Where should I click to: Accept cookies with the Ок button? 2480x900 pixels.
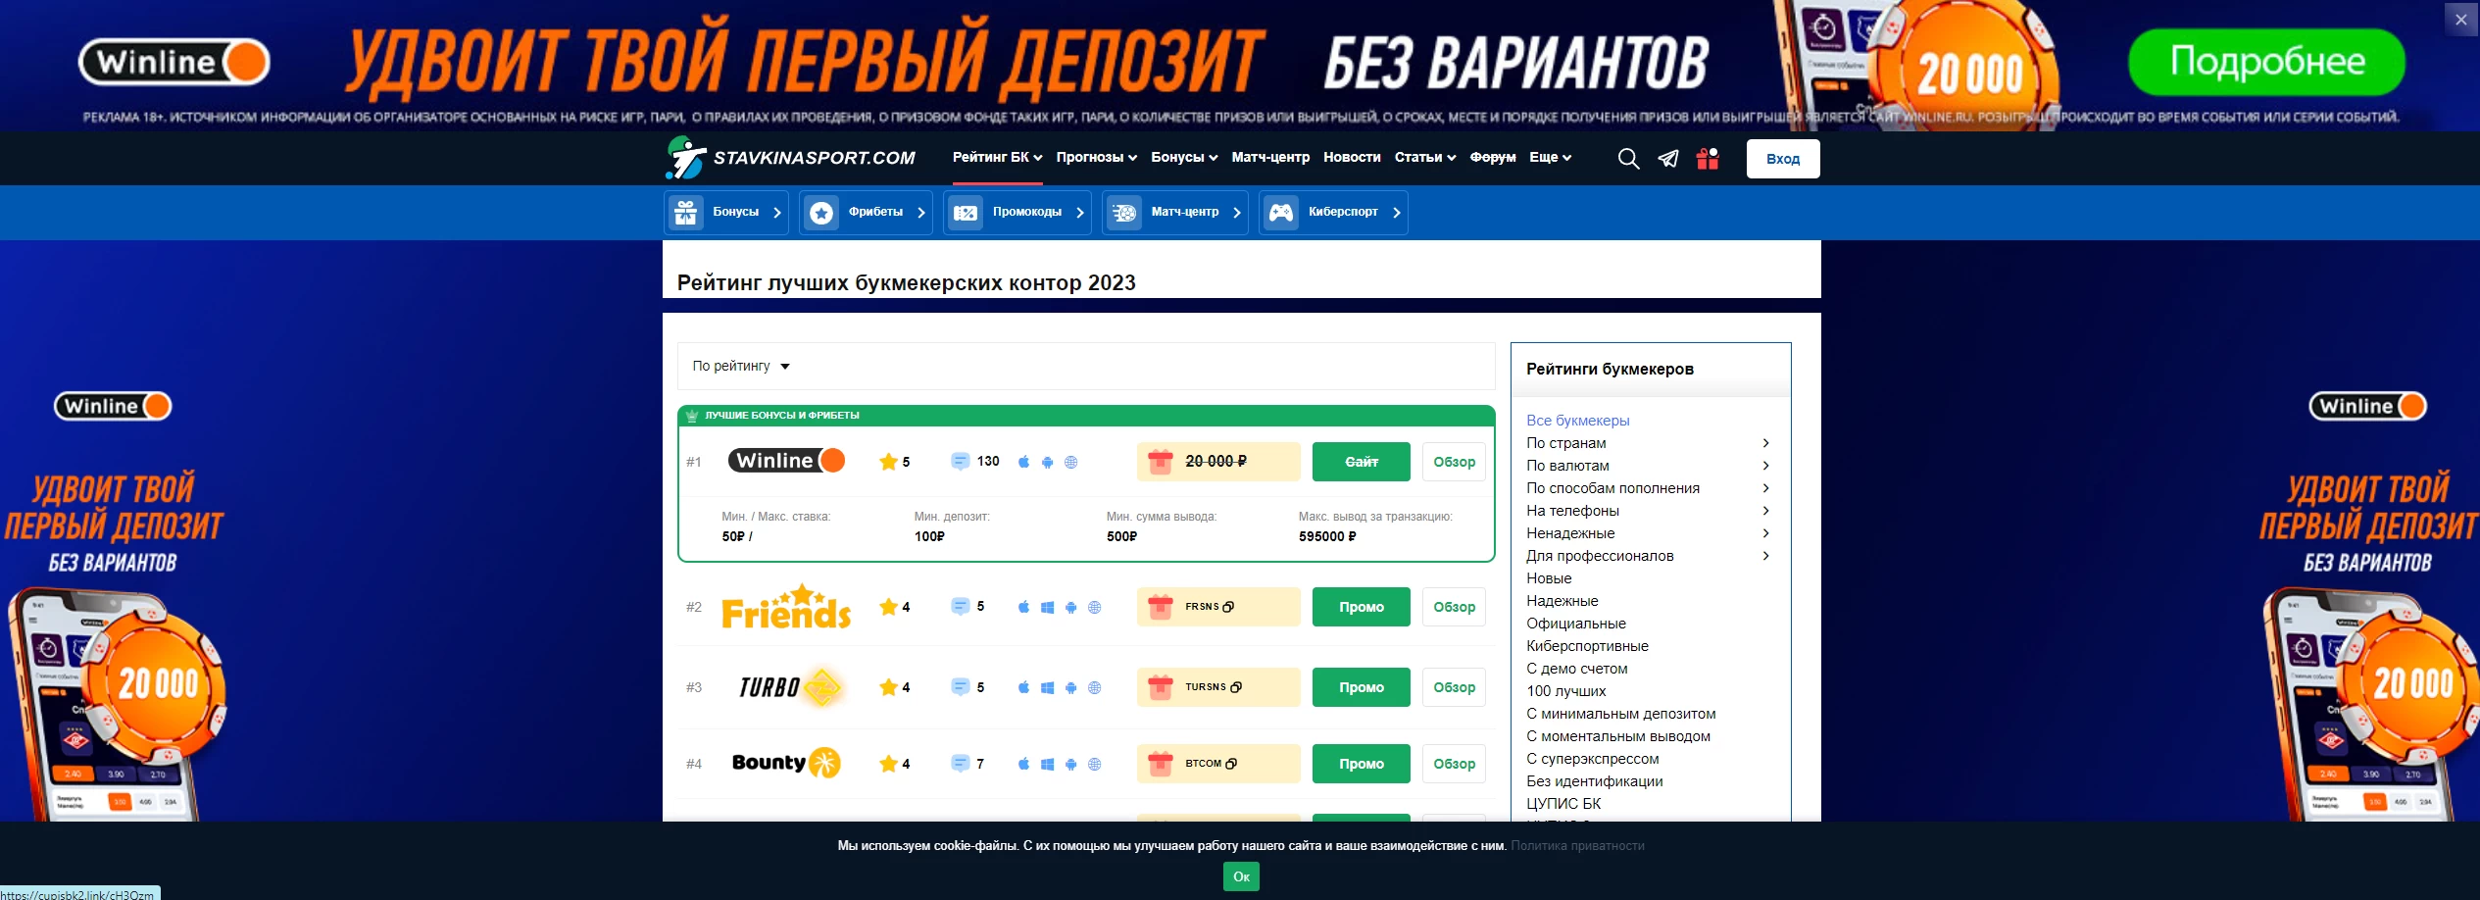click(x=1241, y=876)
